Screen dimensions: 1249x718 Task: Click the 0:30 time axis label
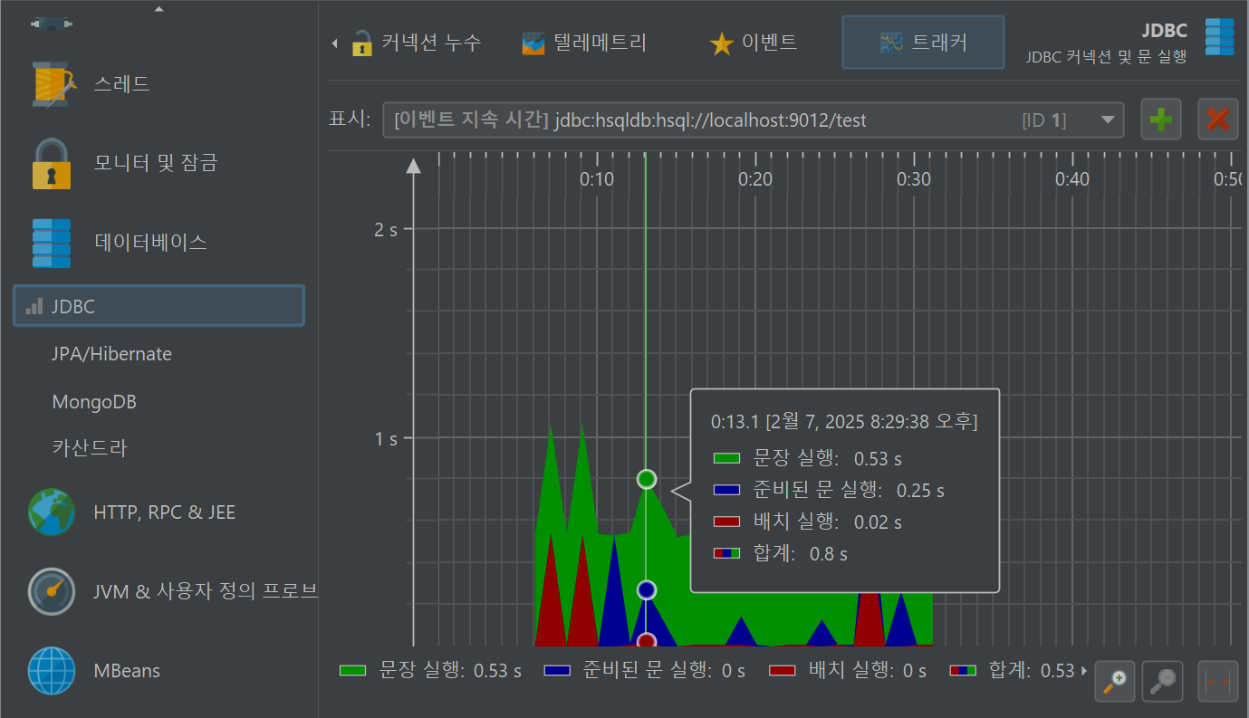coord(914,179)
